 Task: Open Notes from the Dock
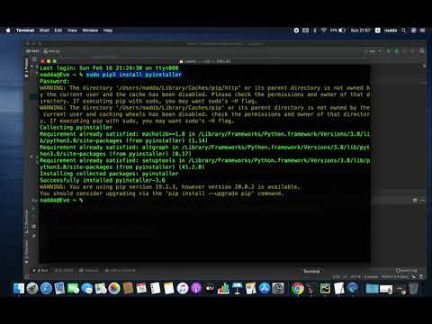pyautogui.click(x=168, y=289)
